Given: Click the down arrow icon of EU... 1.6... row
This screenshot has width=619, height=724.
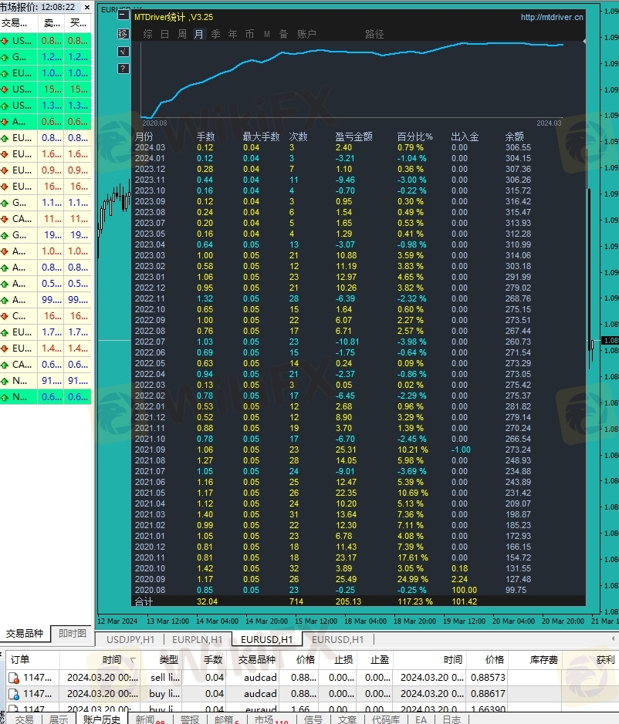Looking at the screenshot, I should 5,153.
